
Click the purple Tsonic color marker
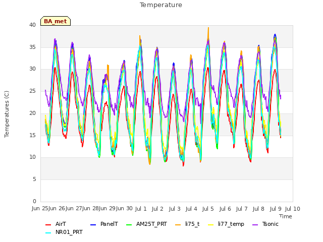[255, 225]
